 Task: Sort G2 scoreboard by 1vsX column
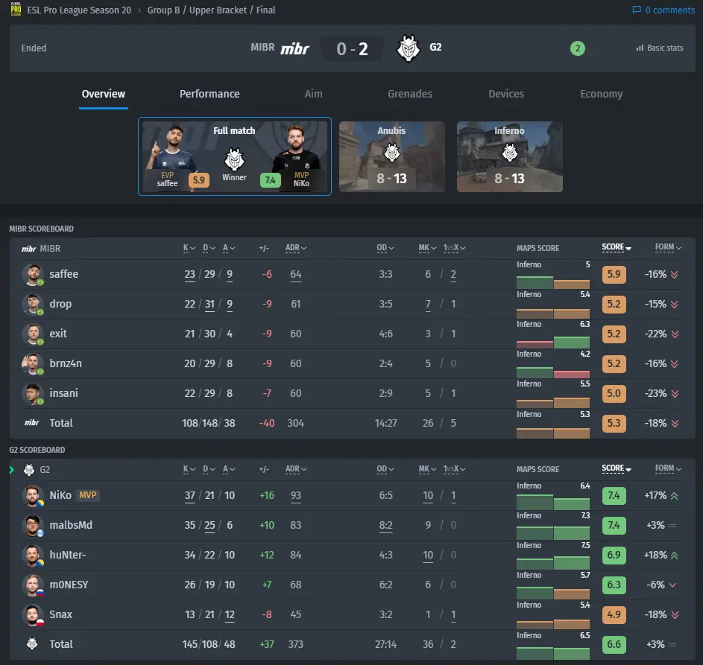[x=454, y=469]
